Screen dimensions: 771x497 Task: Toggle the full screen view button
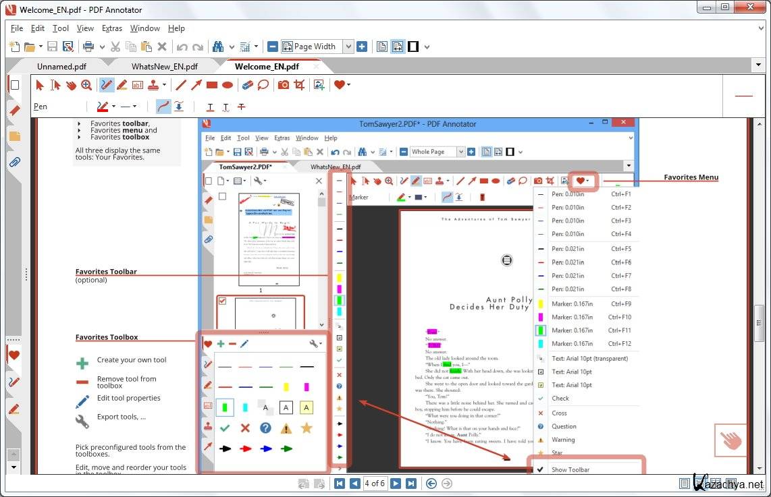(413, 47)
